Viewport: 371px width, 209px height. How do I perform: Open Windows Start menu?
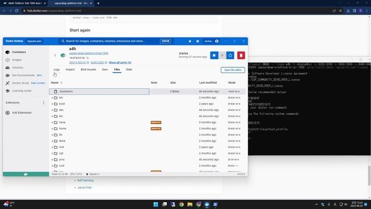point(156,204)
